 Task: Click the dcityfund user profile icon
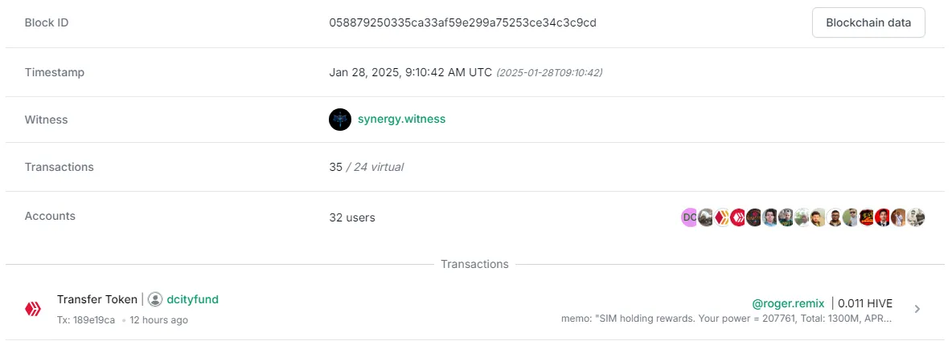click(x=155, y=299)
